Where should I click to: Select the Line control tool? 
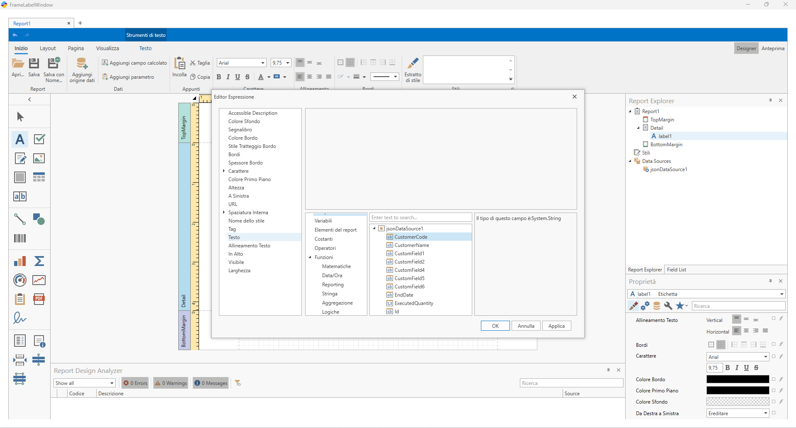(x=20, y=219)
